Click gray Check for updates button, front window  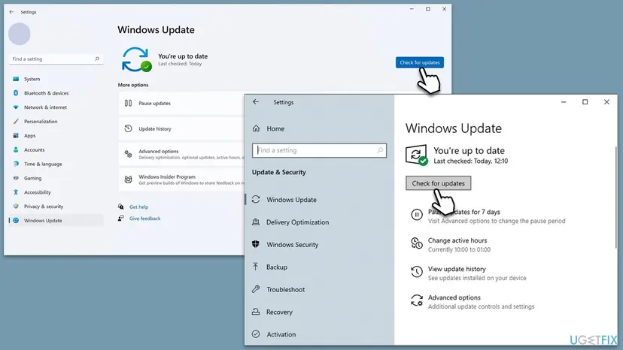(438, 183)
